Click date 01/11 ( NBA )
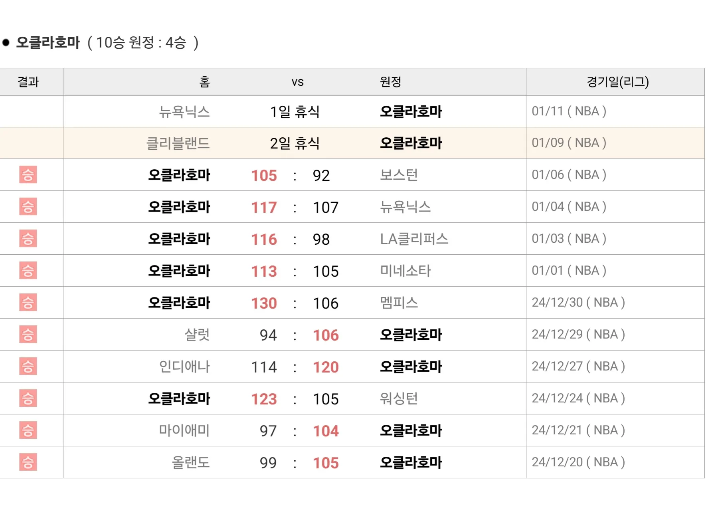710x511 pixels. (x=569, y=111)
